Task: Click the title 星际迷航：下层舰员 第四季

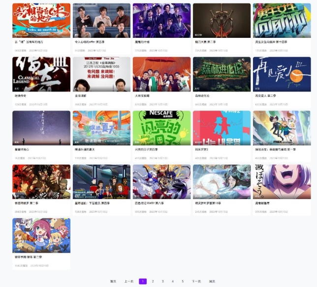Action: pos(92,203)
